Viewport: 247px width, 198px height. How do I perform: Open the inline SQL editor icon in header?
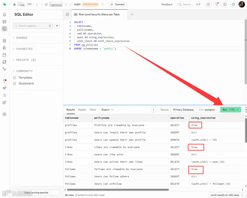click(x=225, y=4)
